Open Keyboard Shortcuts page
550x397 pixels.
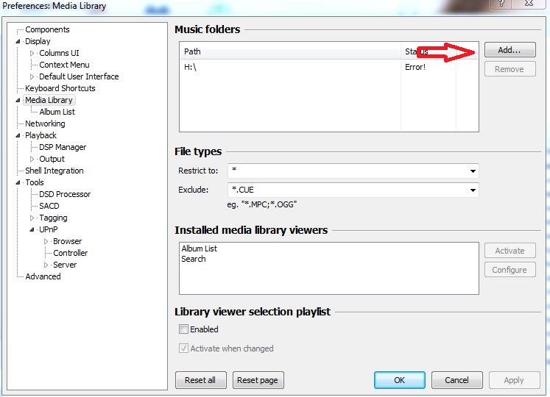60,88
